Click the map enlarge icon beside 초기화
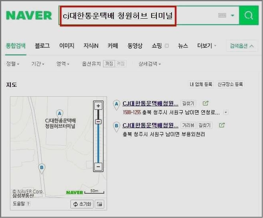Viewport: 263px width, 218px height. point(99,204)
